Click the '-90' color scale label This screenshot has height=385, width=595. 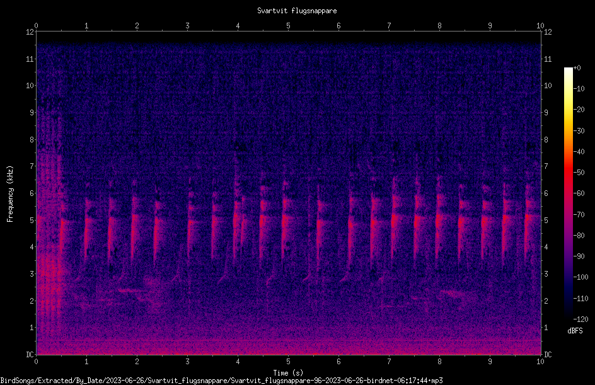coord(579,256)
